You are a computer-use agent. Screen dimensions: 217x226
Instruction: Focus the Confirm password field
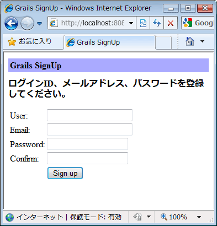click(x=87, y=158)
